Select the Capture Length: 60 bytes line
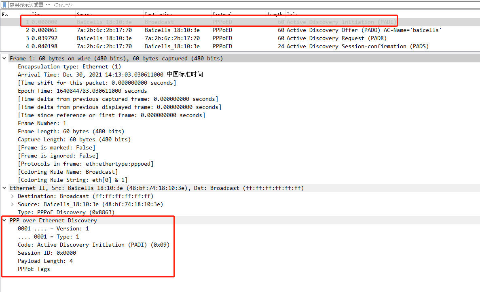This screenshot has height=292, width=480. pyautogui.click(x=74, y=140)
